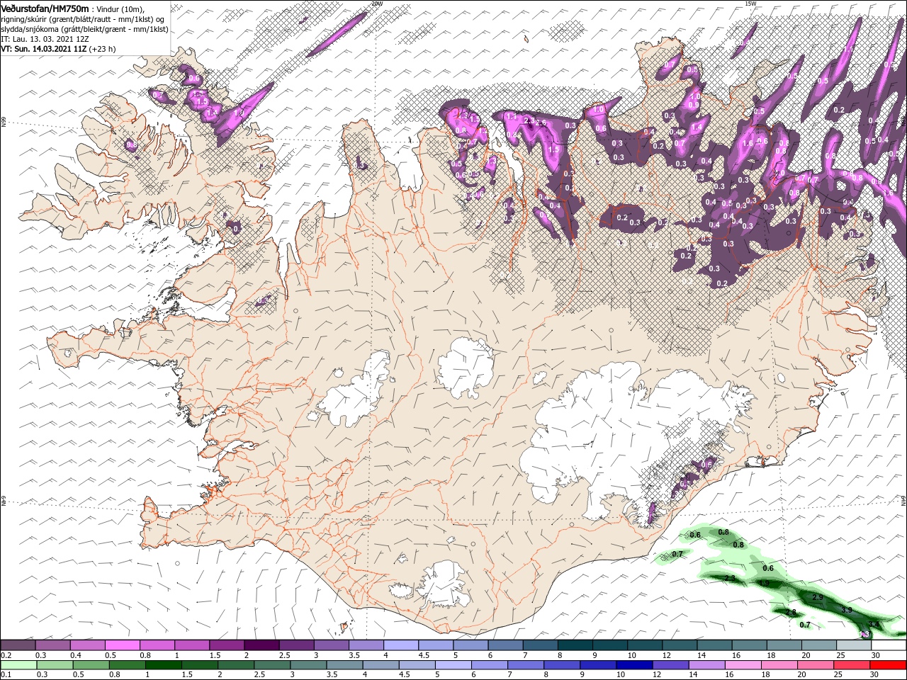Image resolution: width=907 pixels, height=680 pixels.
Task: Select the deep navy 10 mm rain swatch
Action: coord(633,665)
